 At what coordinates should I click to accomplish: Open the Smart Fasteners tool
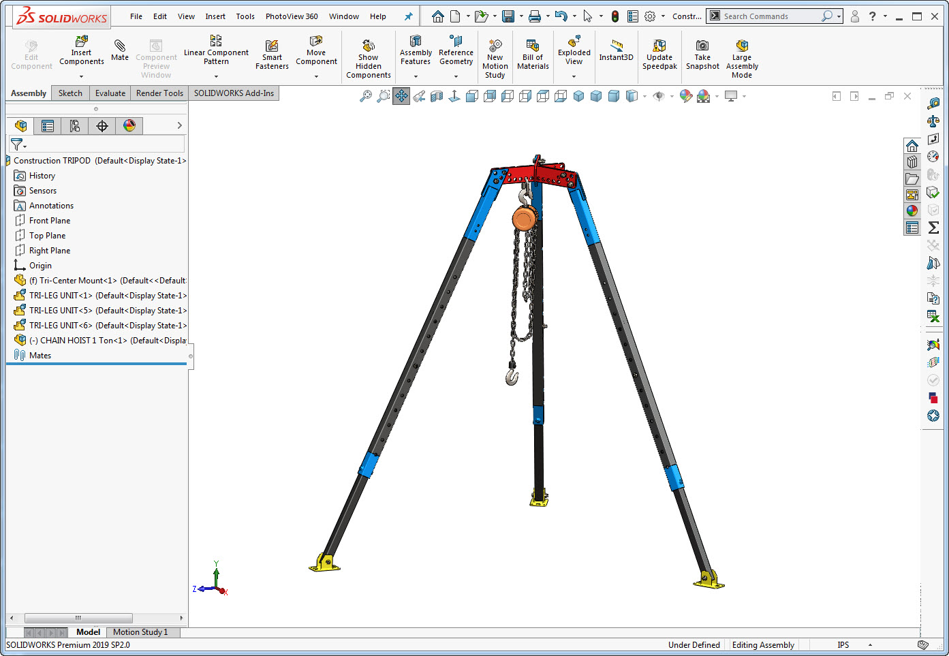pos(272,53)
